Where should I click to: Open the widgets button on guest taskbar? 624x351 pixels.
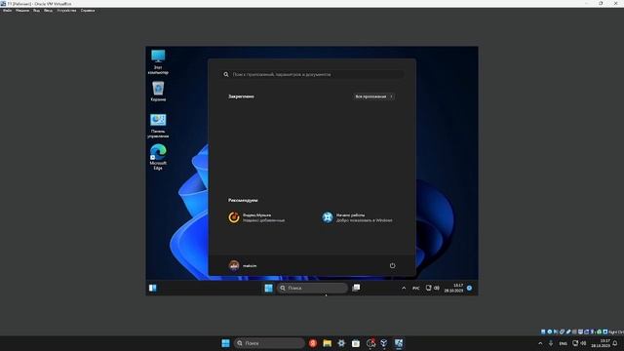pyautogui.click(x=152, y=288)
